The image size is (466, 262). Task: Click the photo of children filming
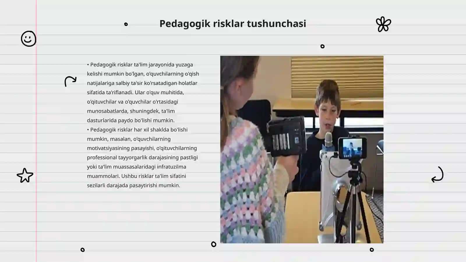click(x=302, y=149)
